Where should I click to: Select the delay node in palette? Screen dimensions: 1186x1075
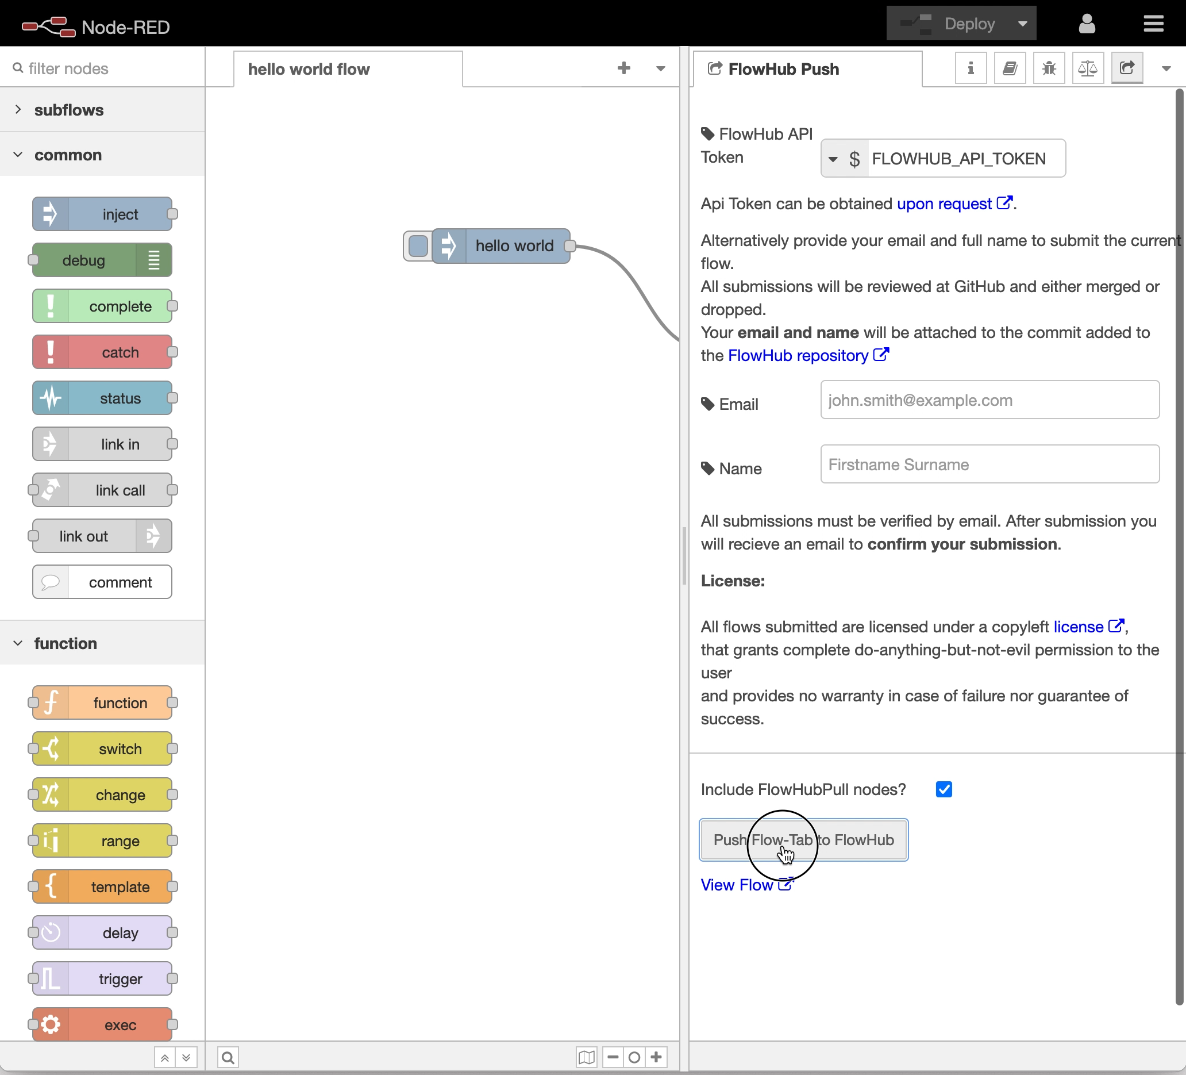click(102, 932)
